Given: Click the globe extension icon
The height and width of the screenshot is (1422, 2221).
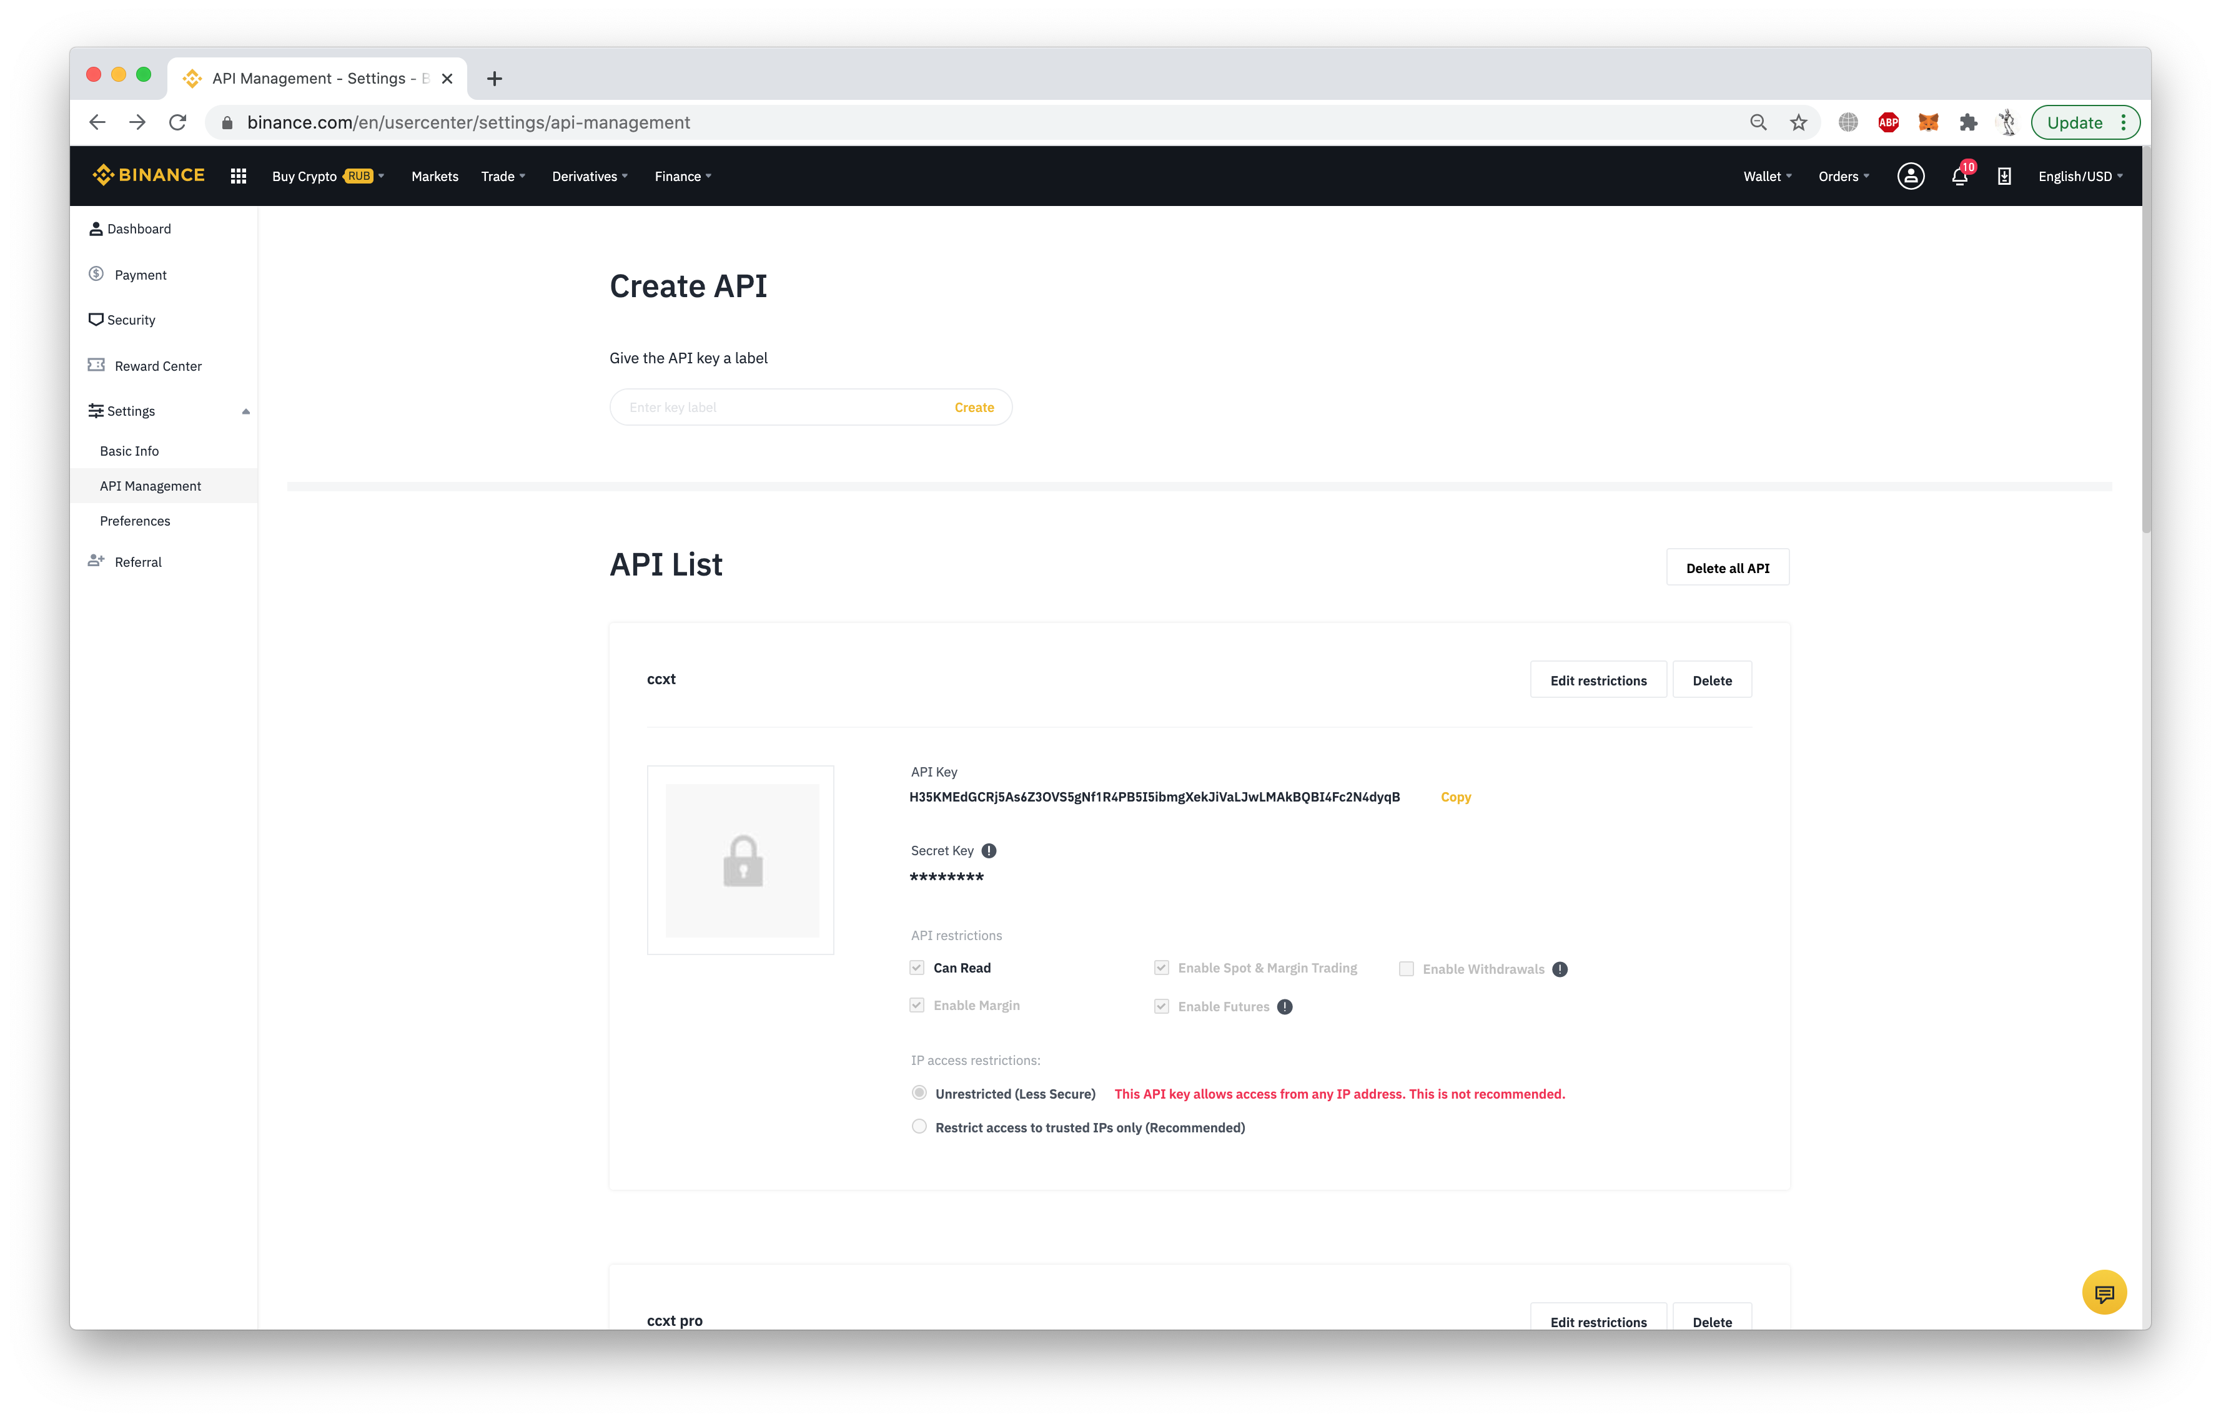Looking at the screenshot, I should (1848, 123).
